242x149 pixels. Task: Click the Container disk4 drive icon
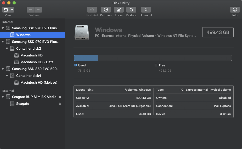(x=12, y=76)
